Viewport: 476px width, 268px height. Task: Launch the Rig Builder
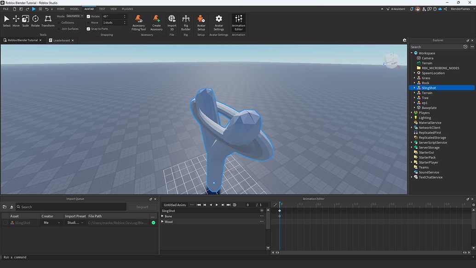pos(186,23)
